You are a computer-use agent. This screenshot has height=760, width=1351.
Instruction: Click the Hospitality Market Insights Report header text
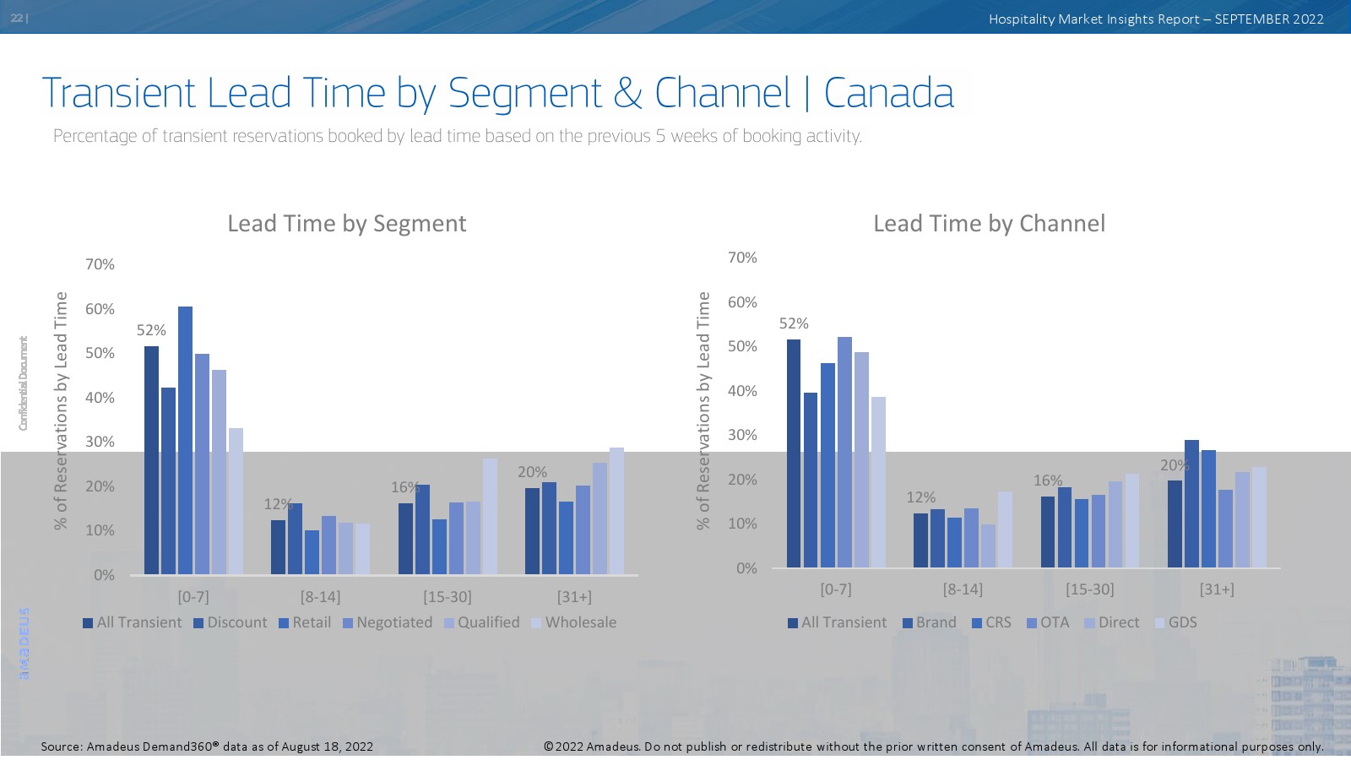1155,19
